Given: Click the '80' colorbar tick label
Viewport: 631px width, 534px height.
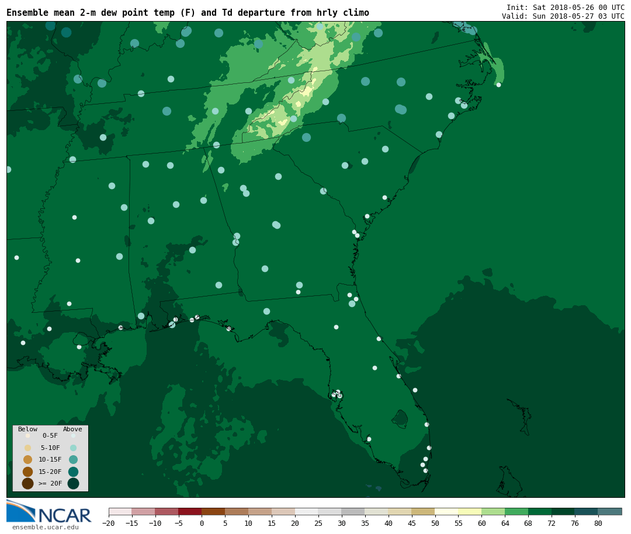Looking at the screenshot, I should pos(598,523).
